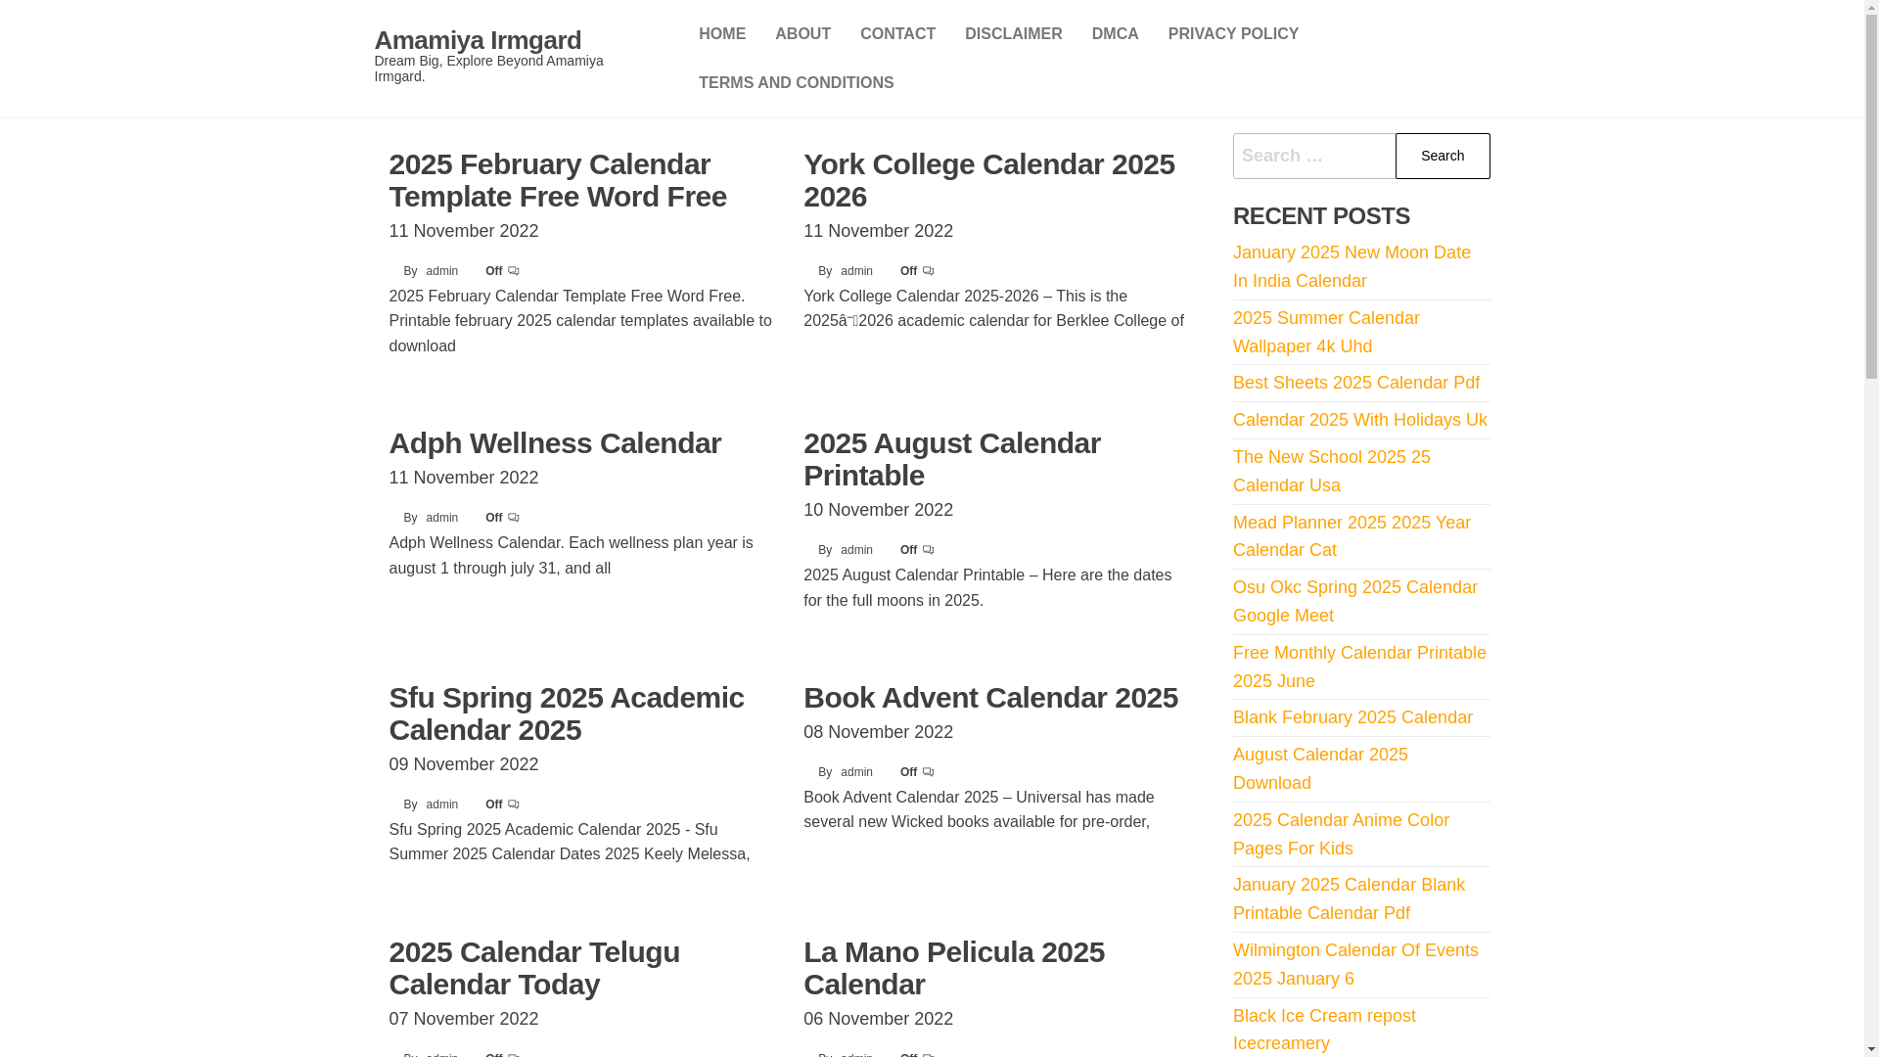The width and height of the screenshot is (1879, 1057).
Task: Go to the DMCA page
Action: [1115, 34]
